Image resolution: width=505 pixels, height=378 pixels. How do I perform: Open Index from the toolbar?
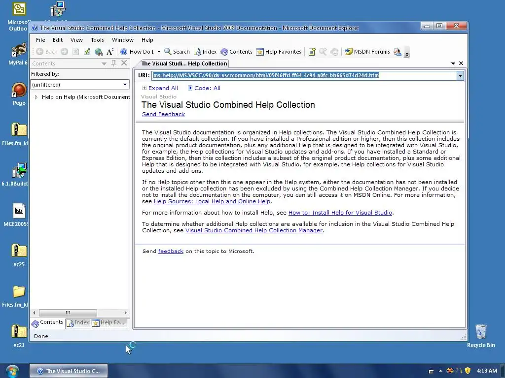(x=205, y=52)
